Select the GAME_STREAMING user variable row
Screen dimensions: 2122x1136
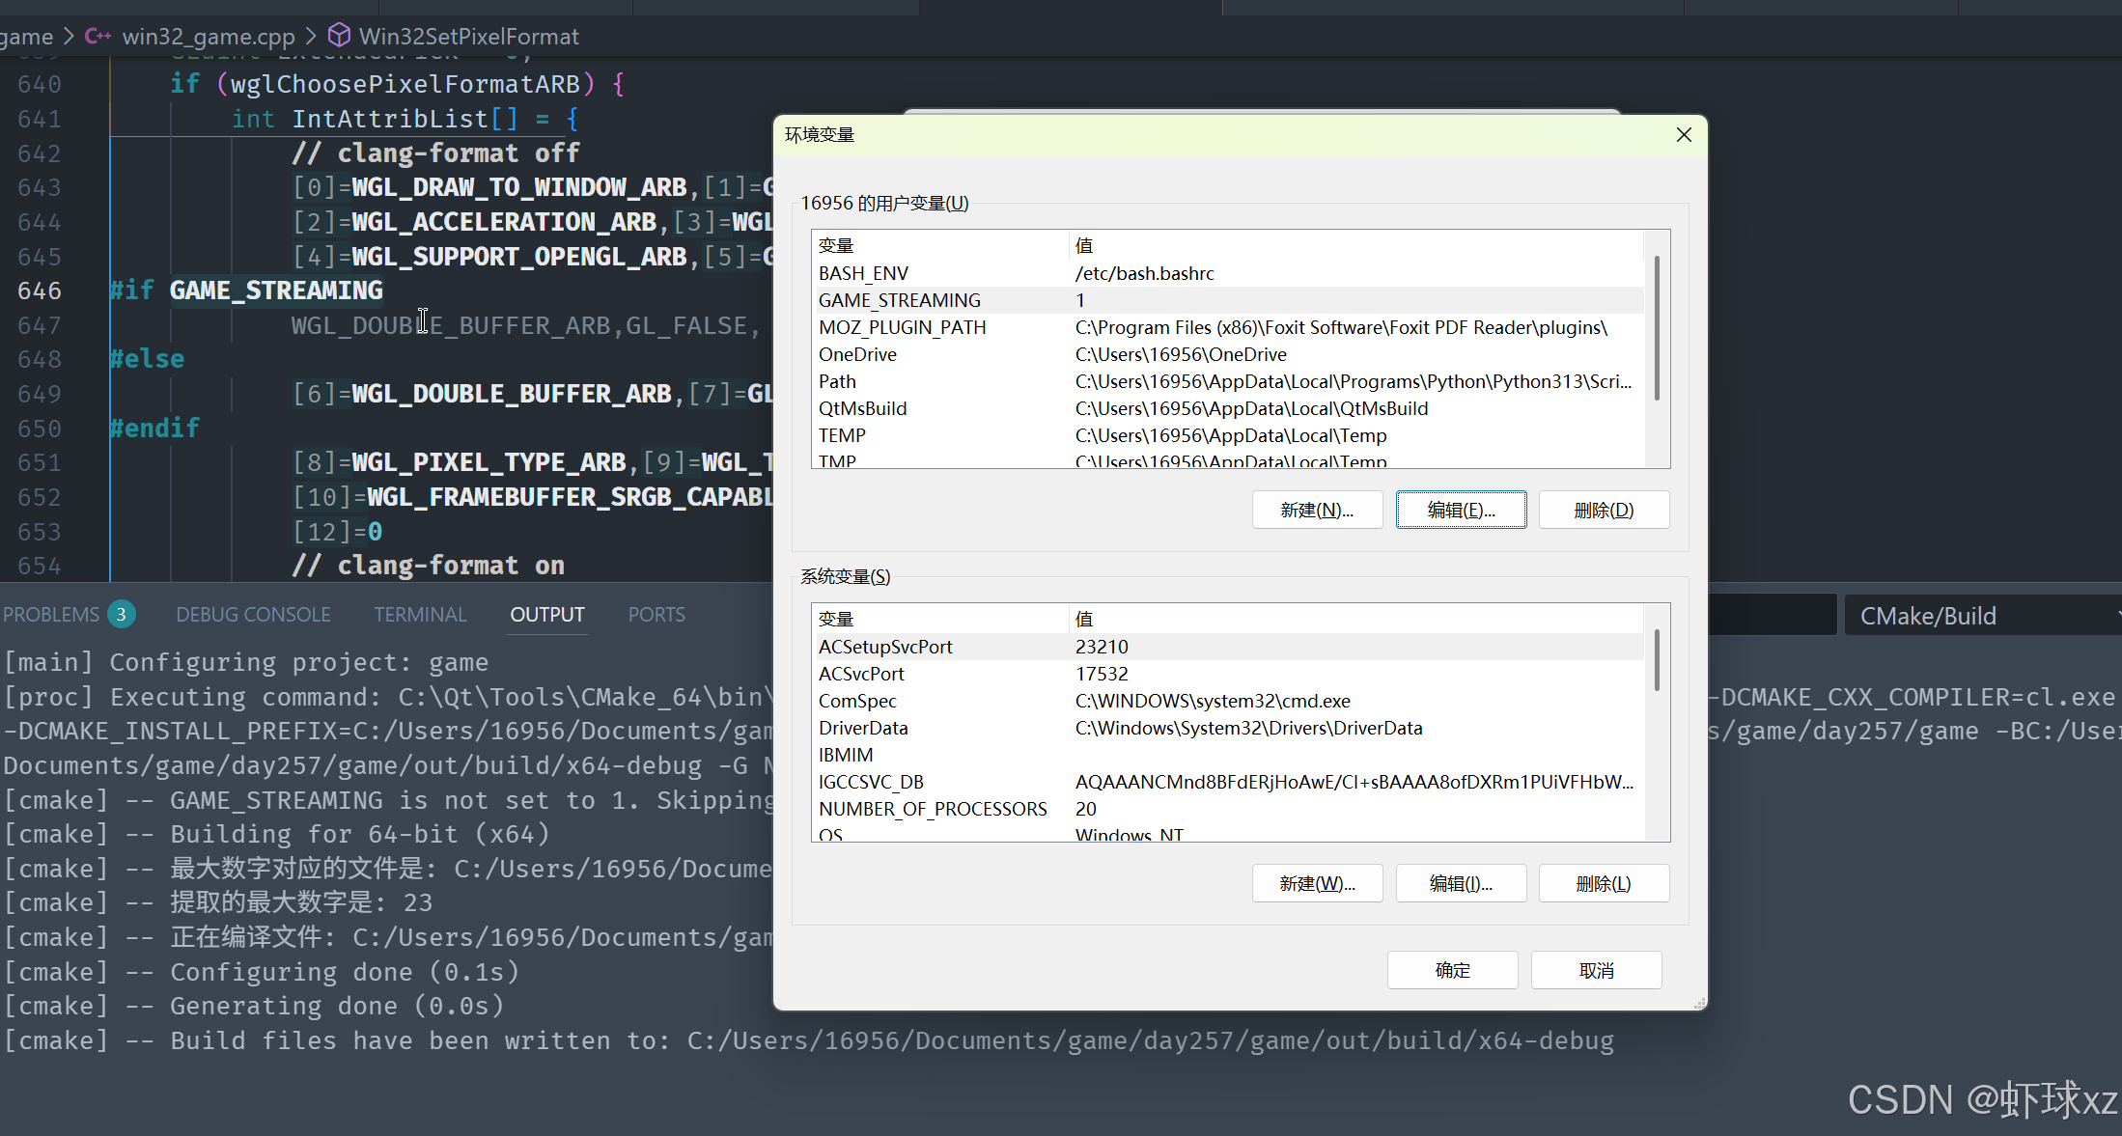tap(900, 300)
